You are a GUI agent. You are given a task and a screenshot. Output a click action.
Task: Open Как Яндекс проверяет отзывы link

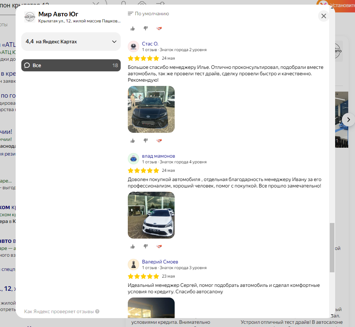[59, 311]
